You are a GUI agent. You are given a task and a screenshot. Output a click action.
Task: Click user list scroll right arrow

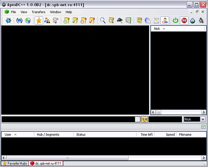pos(204,112)
